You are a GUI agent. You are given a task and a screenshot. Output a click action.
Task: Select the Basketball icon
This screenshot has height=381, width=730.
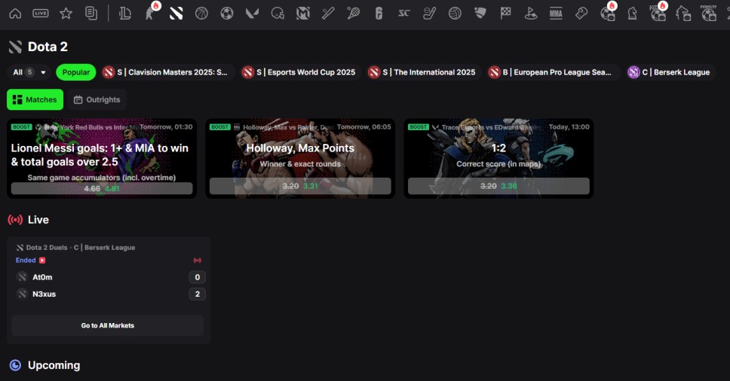201,14
